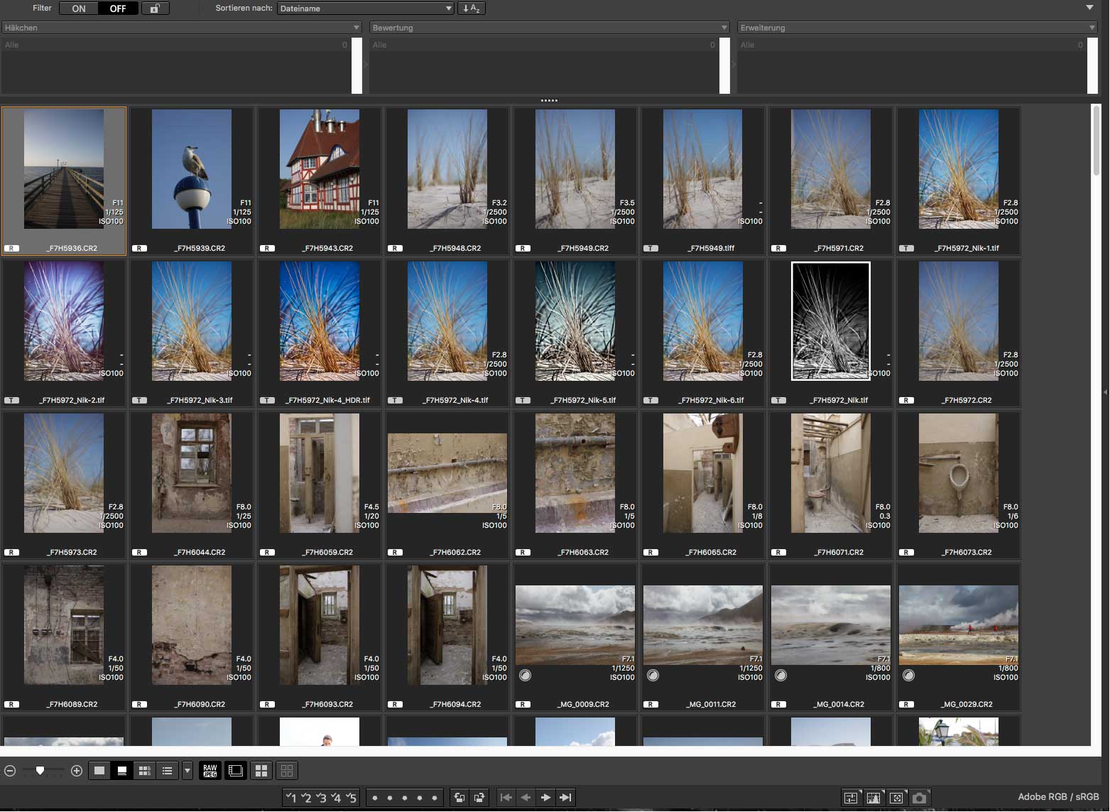Switch to thumbnail-with-filename view
Screen dimensions: 1110x812
click(122, 771)
